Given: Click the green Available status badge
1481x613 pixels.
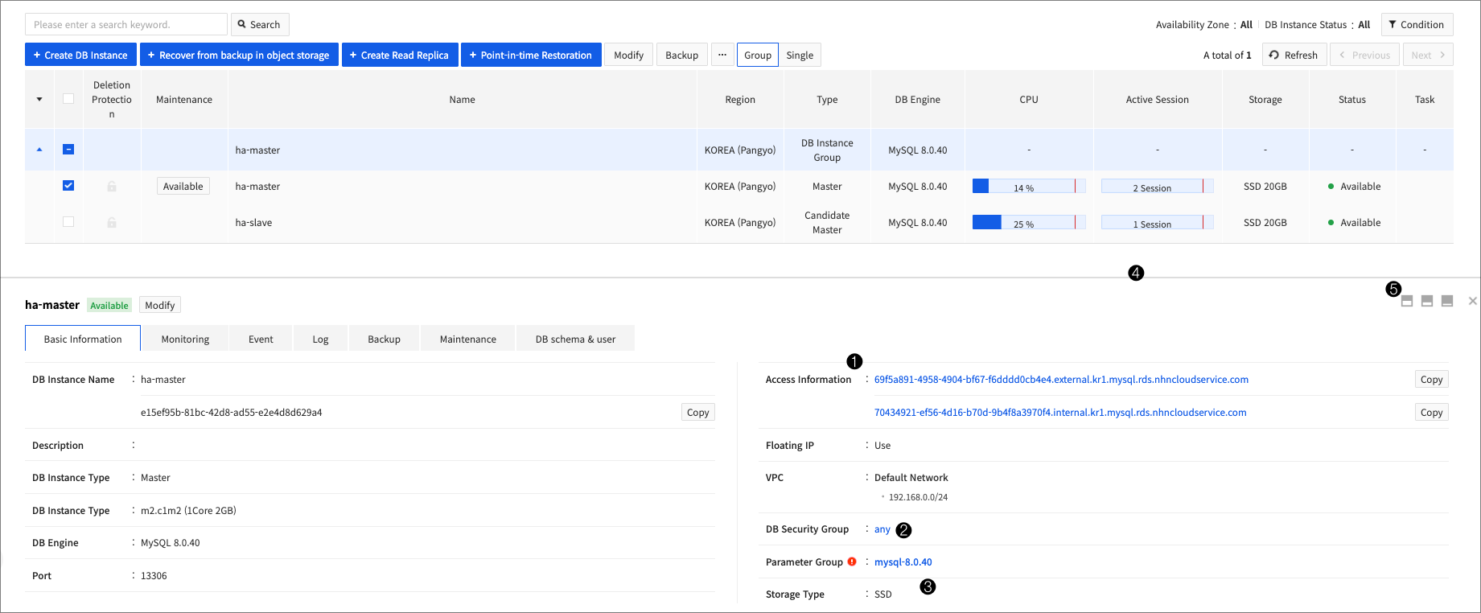Looking at the screenshot, I should (x=109, y=306).
